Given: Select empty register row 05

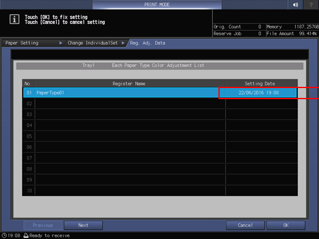Looking at the screenshot, I should [x=160, y=136].
